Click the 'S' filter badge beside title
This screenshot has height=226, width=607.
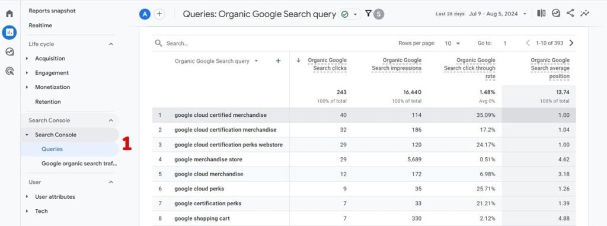[379, 14]
